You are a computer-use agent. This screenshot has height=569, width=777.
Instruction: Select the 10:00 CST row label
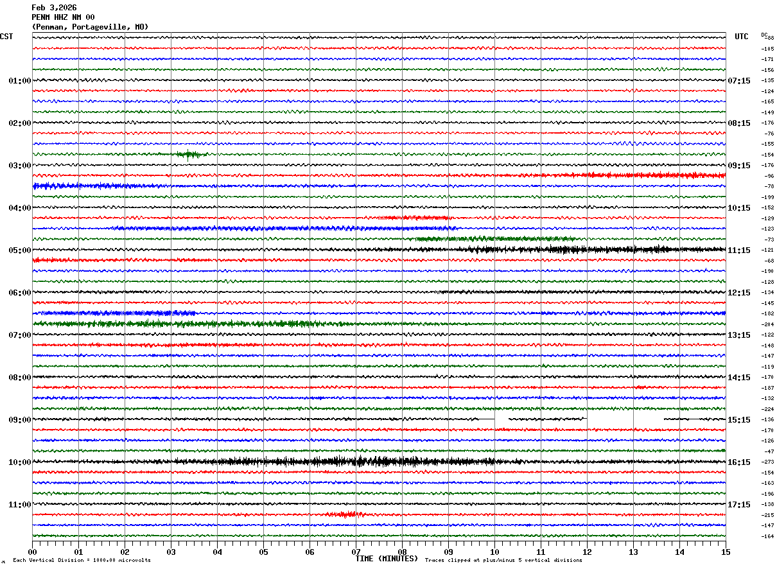[x=20, y=462]
